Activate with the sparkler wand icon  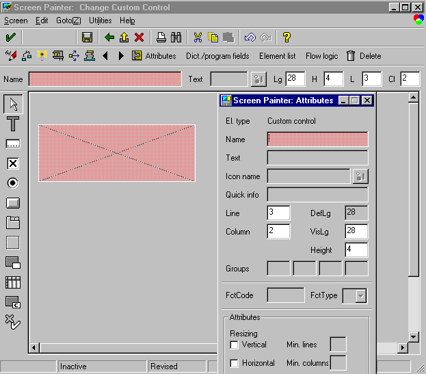click(42, 55)
